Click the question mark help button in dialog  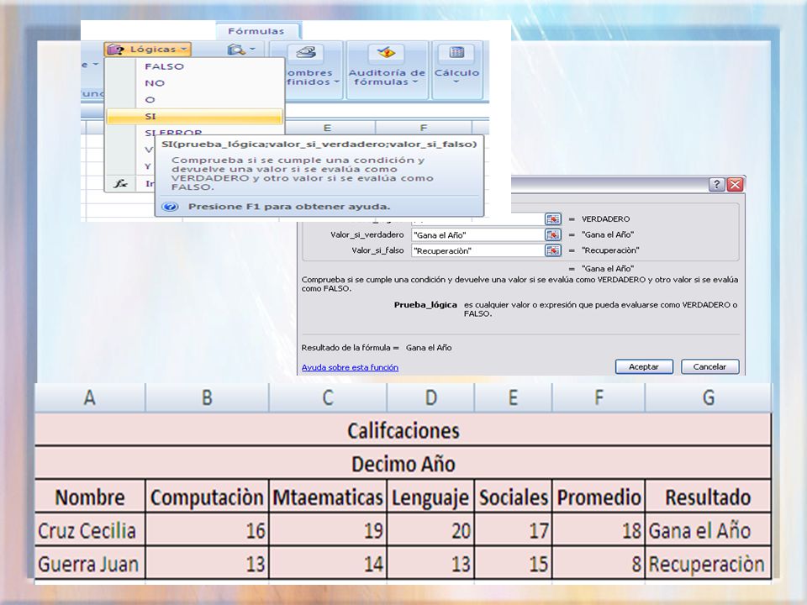pos(717,184)
